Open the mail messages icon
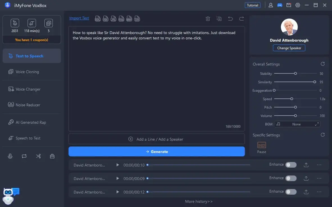332x207 pixels. (288, 5)
